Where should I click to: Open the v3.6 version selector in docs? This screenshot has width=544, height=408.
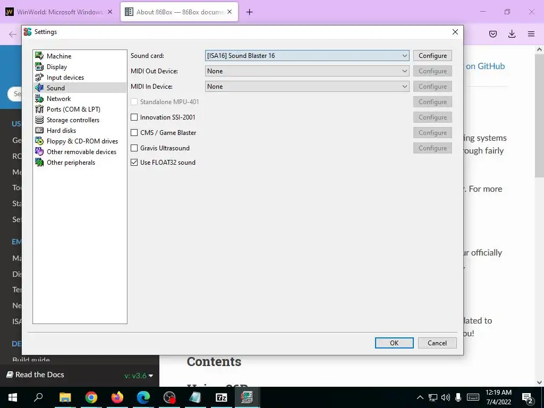139,376
